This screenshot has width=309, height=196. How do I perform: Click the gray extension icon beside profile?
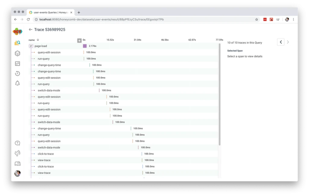coord(278,19)
